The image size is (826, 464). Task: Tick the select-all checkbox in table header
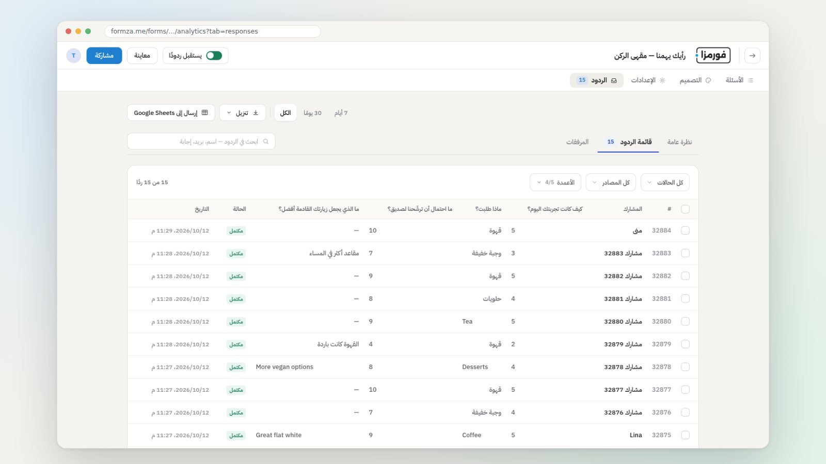pos(685,209)
